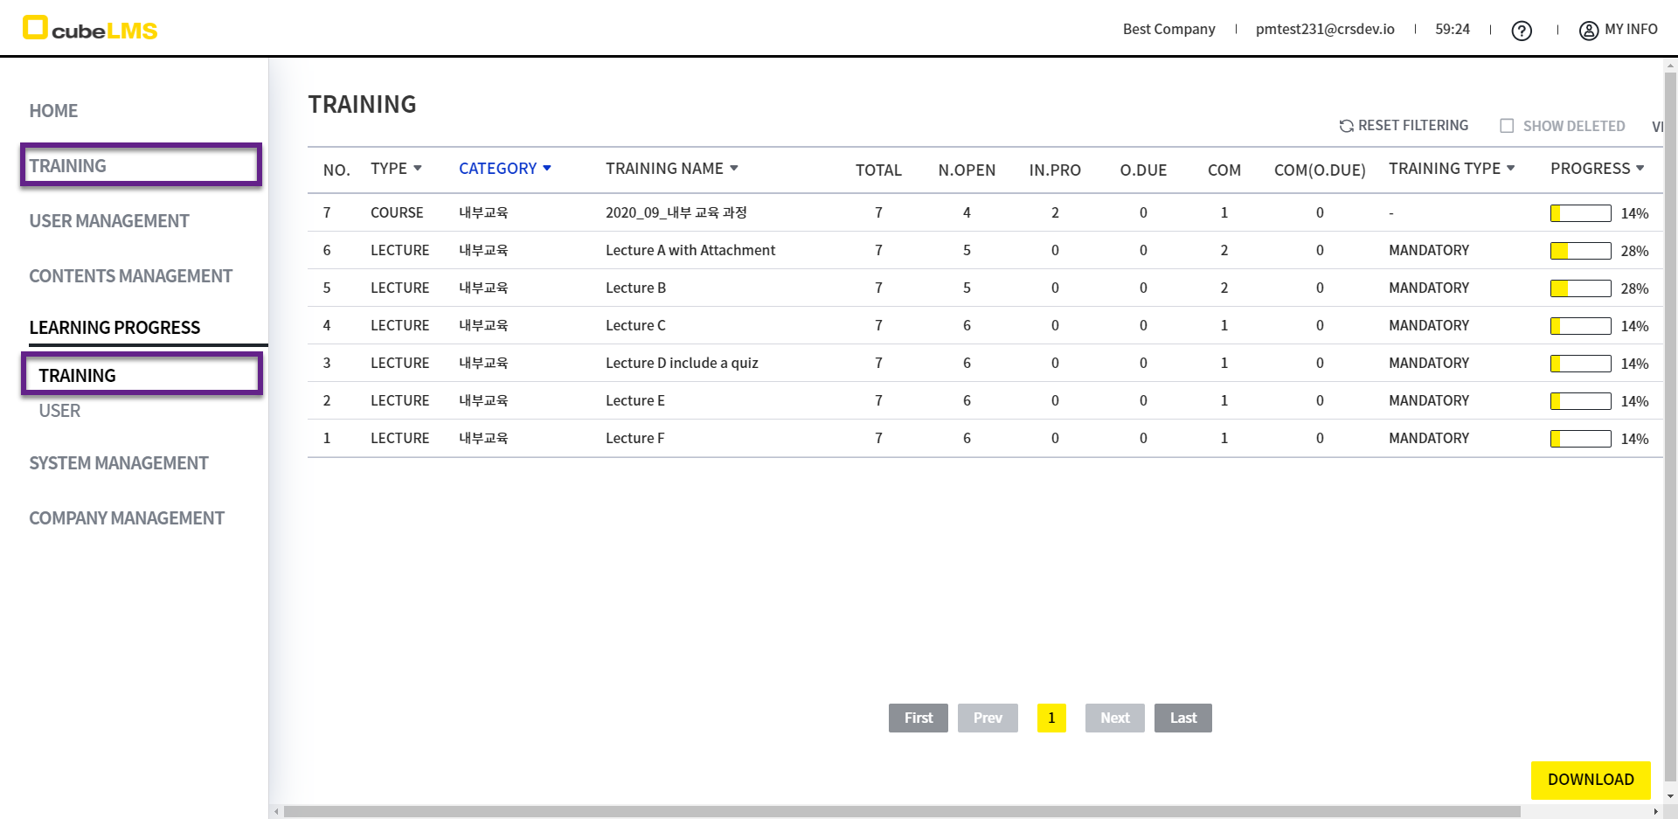Click the MY INFO user icon

click(x=1588, y=31)
